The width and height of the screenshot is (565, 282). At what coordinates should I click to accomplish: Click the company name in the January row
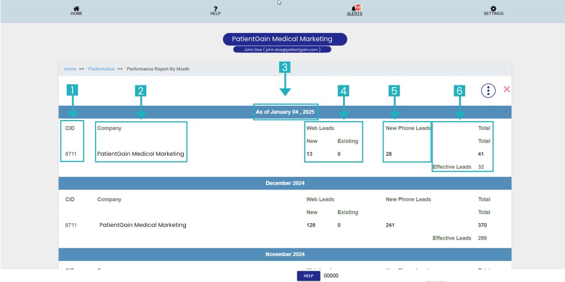click(x=141, y=154)
